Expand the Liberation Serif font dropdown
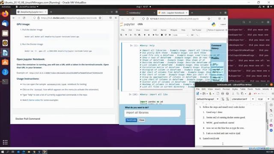 [x=253, y=99]
